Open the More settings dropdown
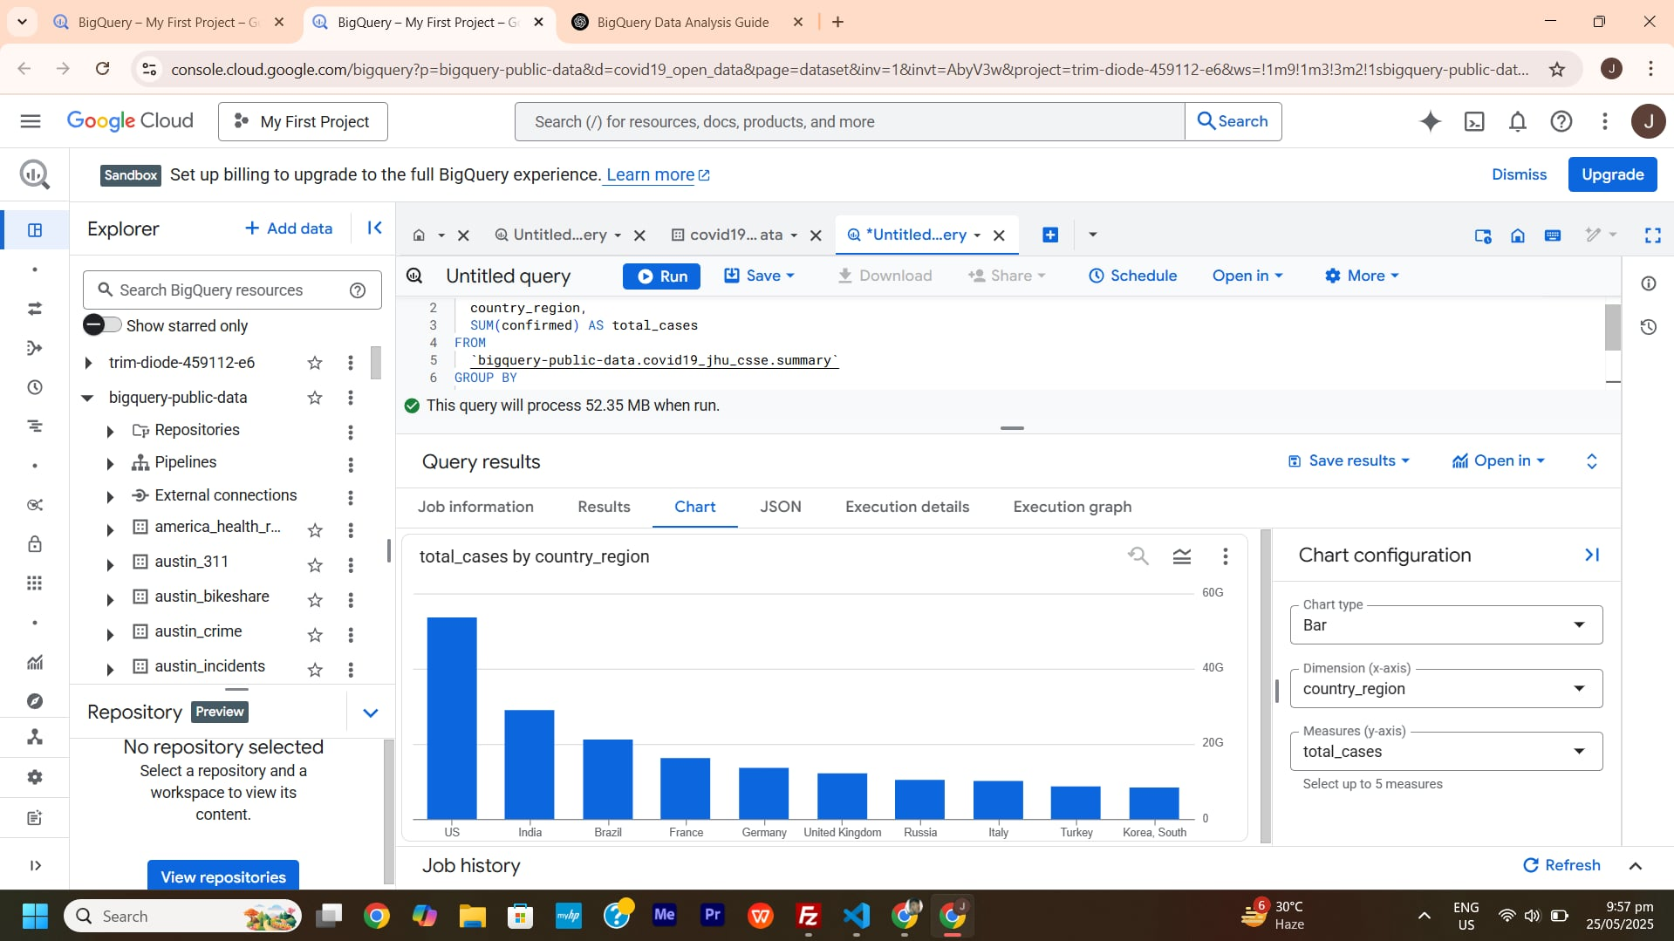Screen dimensions: 1674x941 click(1362, 276)
